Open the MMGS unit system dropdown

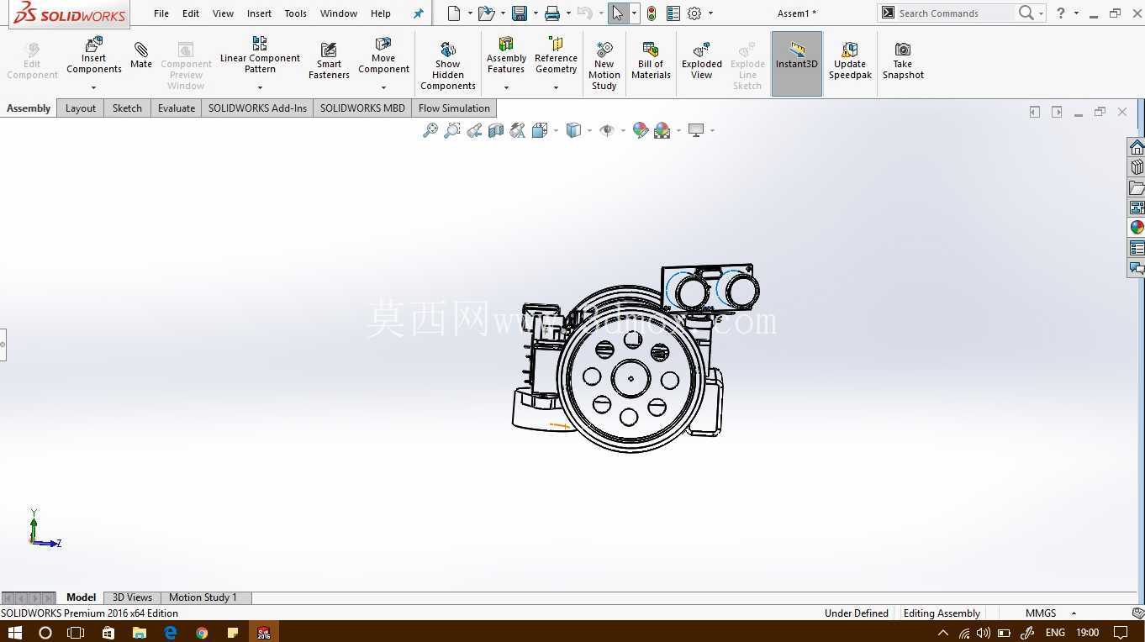coord(1074,613)
